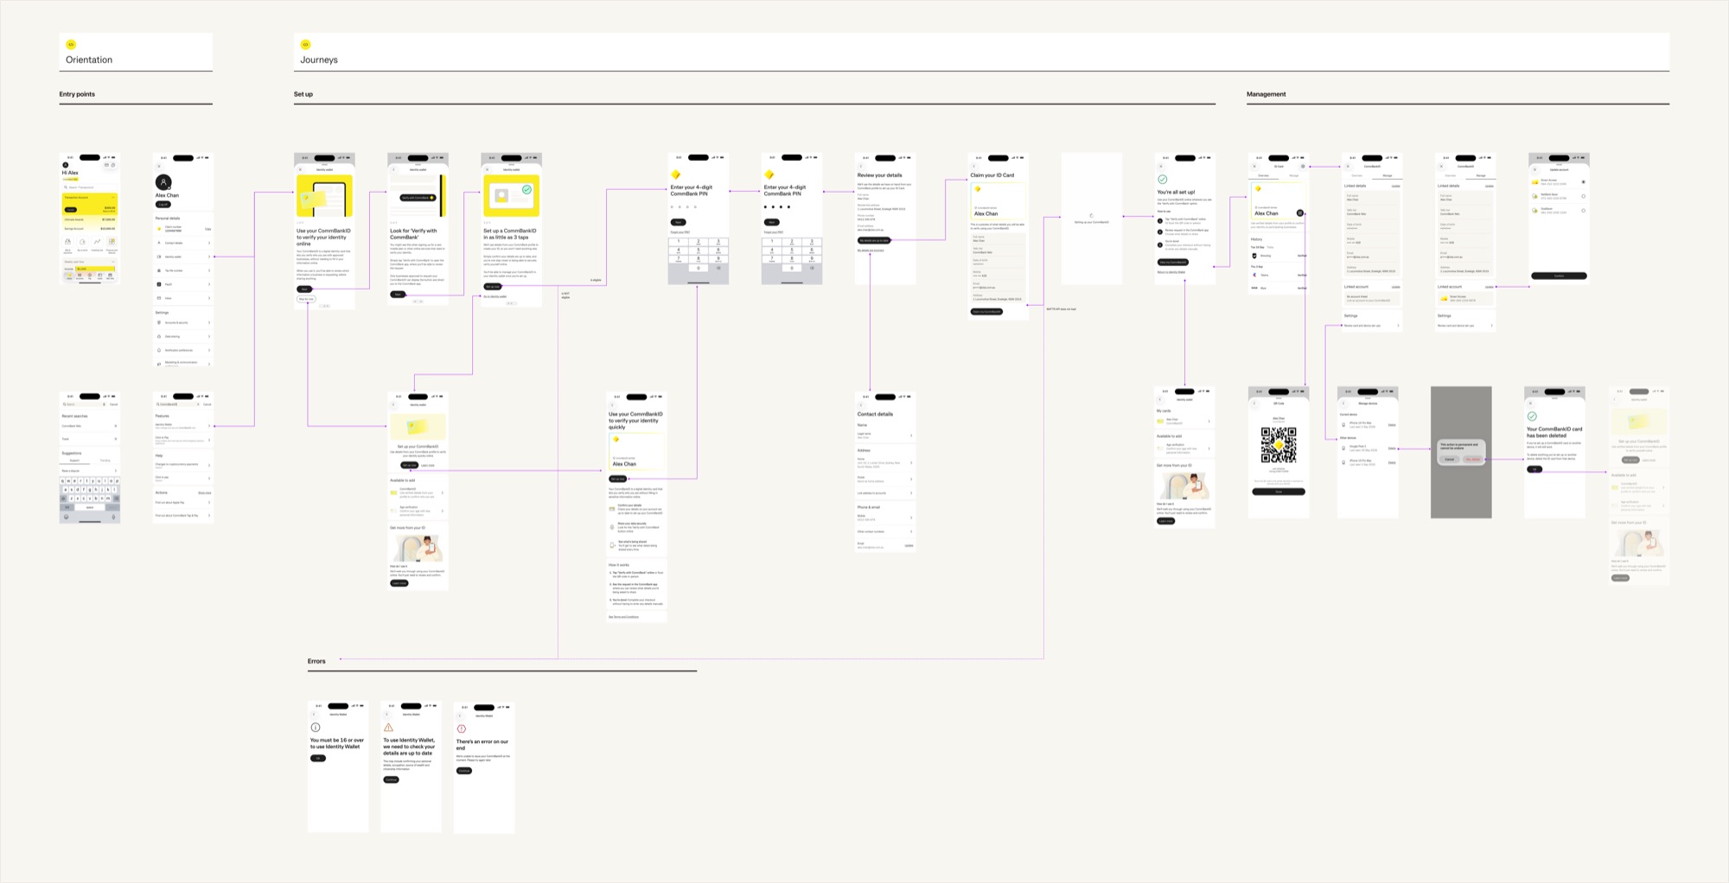Switch to Overview tab on the ID Card screen

click(1264, 175)
